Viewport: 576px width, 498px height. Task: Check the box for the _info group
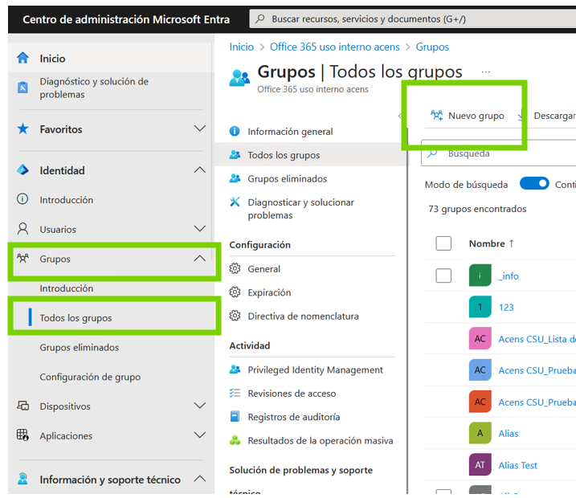click(x=443, y=276)
